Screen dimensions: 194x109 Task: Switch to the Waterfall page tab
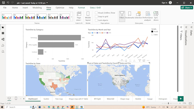(110, 99)
